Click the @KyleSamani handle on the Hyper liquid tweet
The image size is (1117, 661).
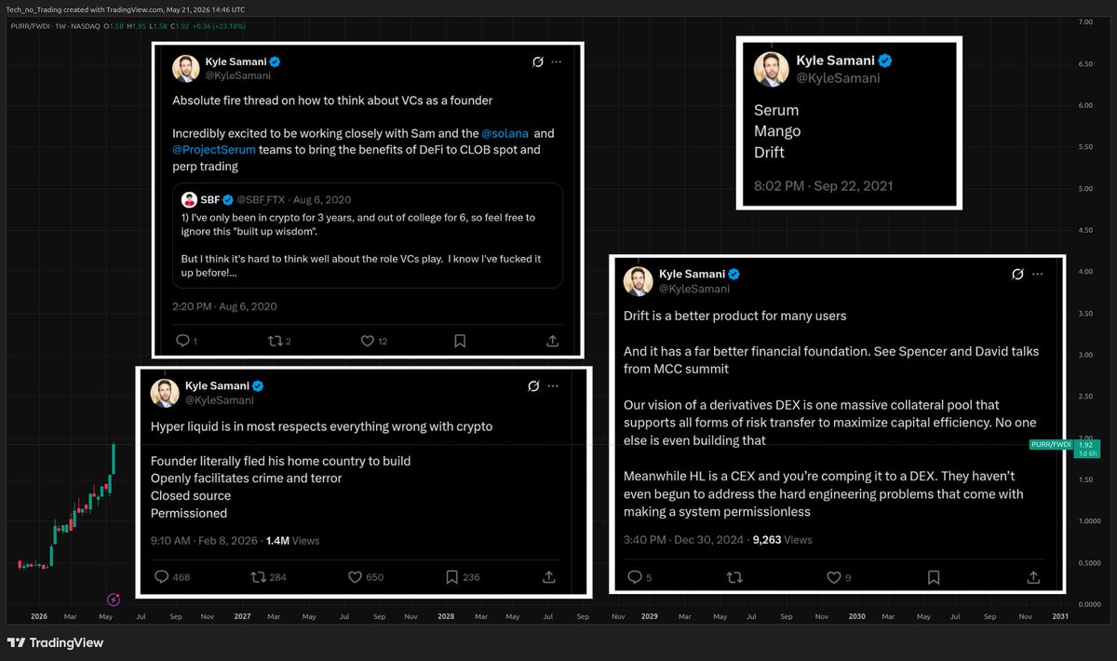coord(218,399)
